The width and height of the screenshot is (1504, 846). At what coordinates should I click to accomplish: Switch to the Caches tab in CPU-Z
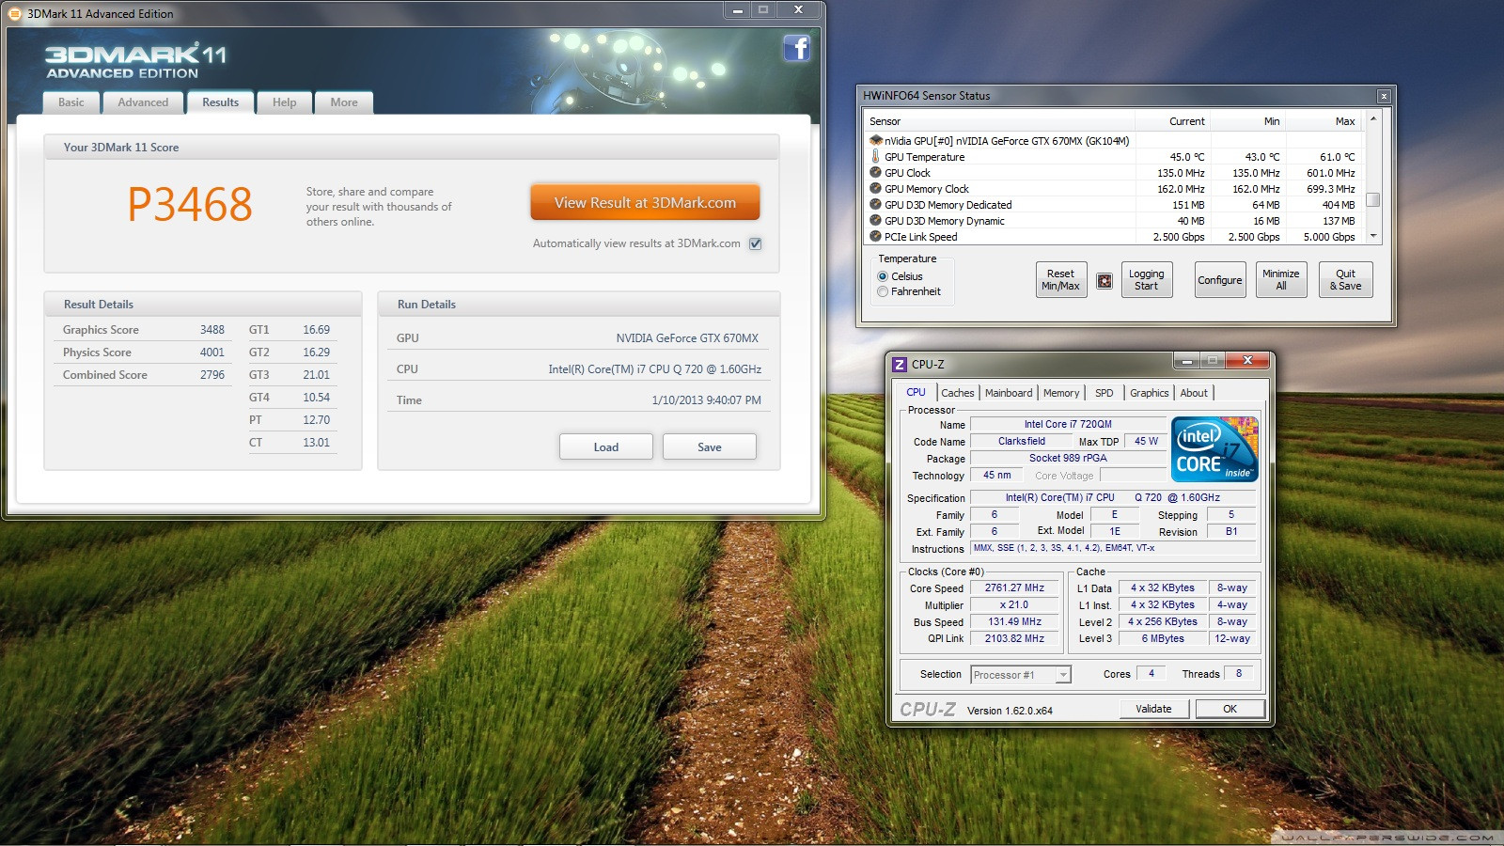click(958, 393)
